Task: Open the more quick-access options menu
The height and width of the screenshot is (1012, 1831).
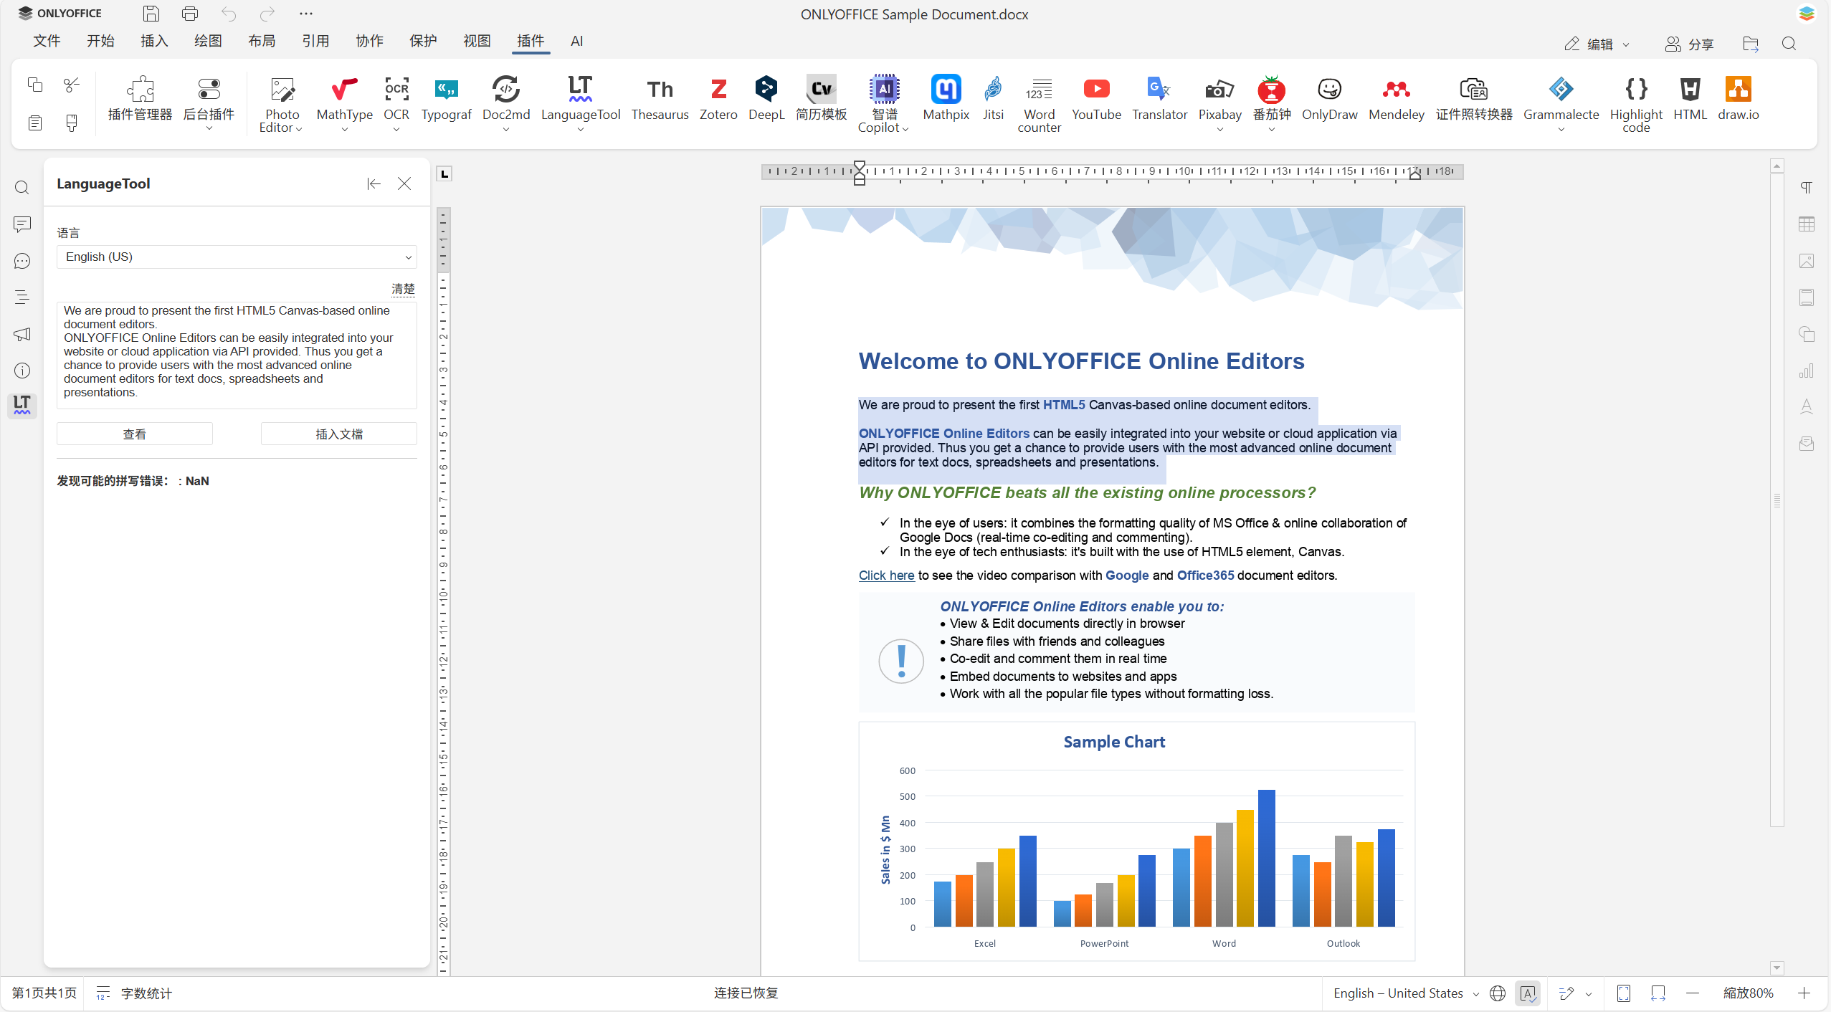Action: (x=306, y=13)
